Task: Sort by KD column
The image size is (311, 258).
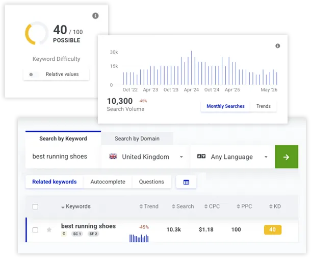Action: (x=275, y=206)
